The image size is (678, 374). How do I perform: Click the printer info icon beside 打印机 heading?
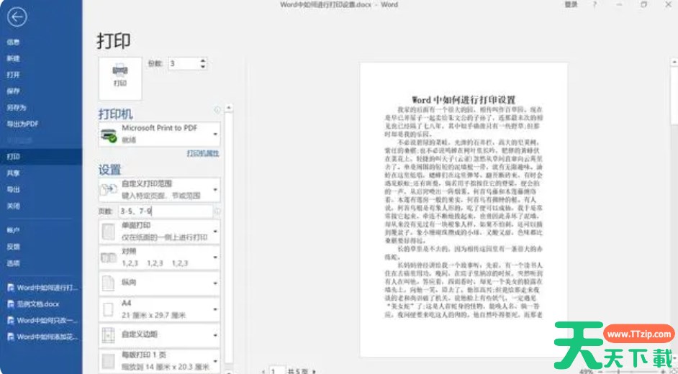point(217,110)
